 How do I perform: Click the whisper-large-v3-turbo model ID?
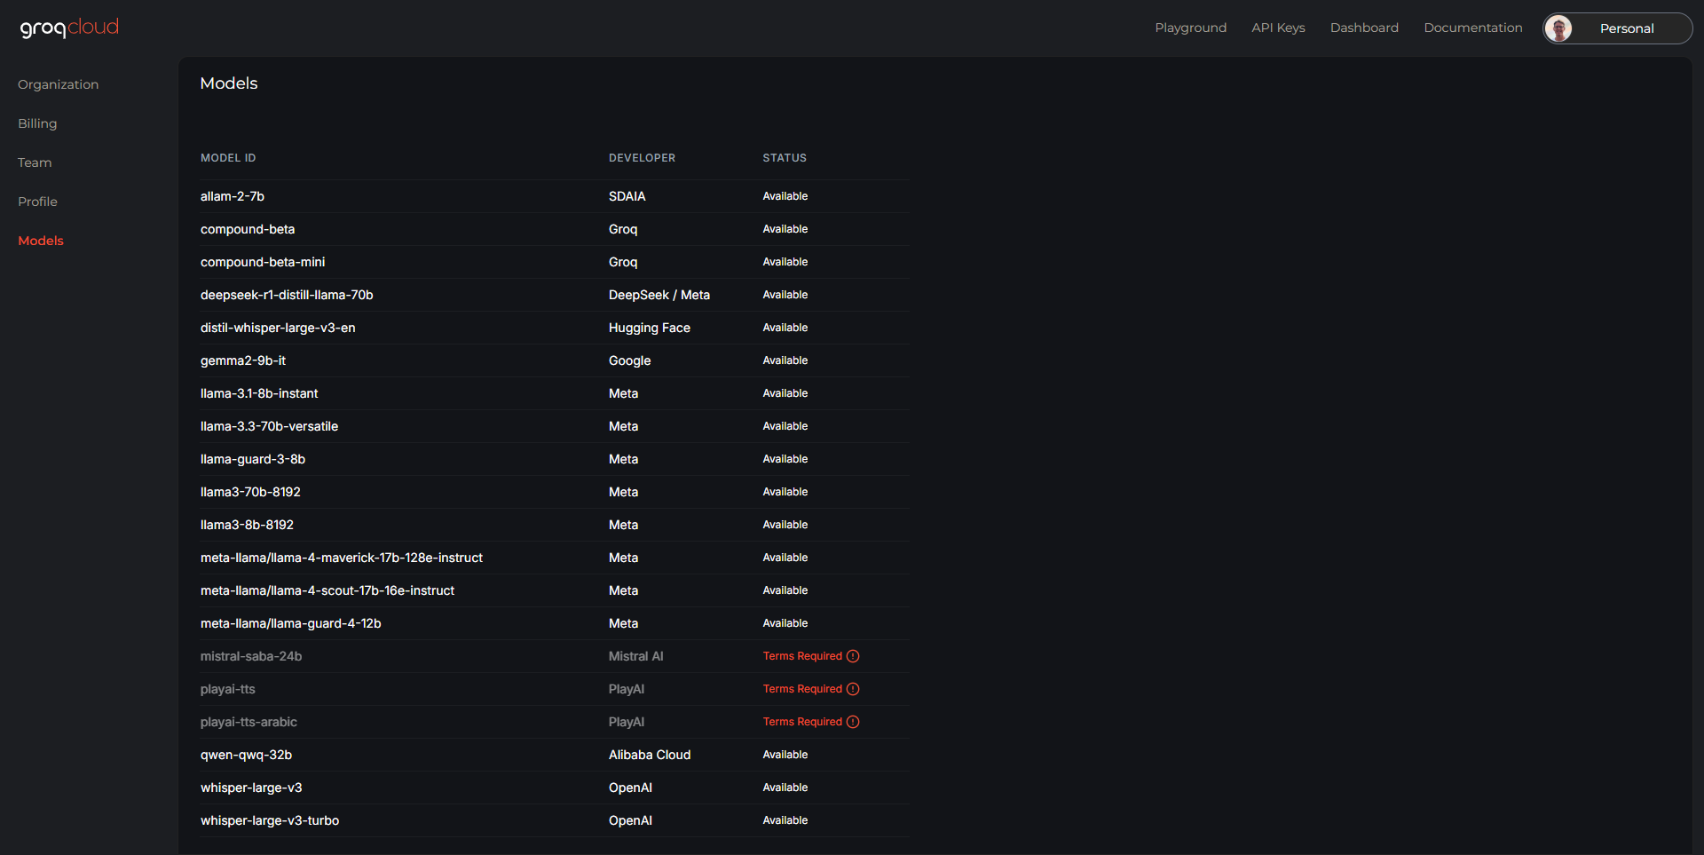tap(270, 820)
